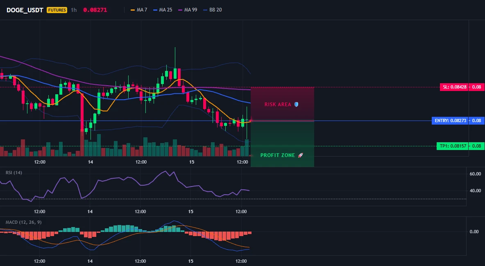Click the current price 0.08271

pos(95,10)
